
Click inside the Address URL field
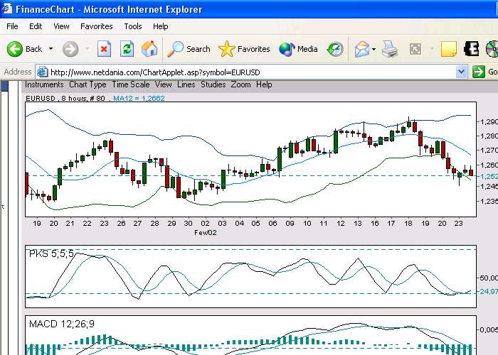pyautogui.click(x=251, y=72)
